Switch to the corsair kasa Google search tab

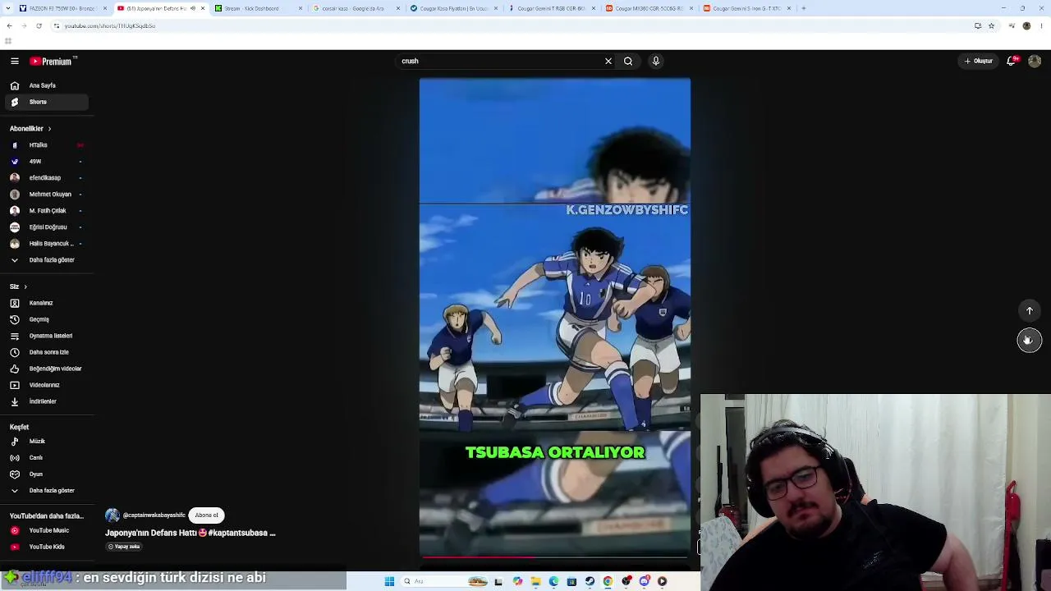pyautogui.click(x=355, y=8)
